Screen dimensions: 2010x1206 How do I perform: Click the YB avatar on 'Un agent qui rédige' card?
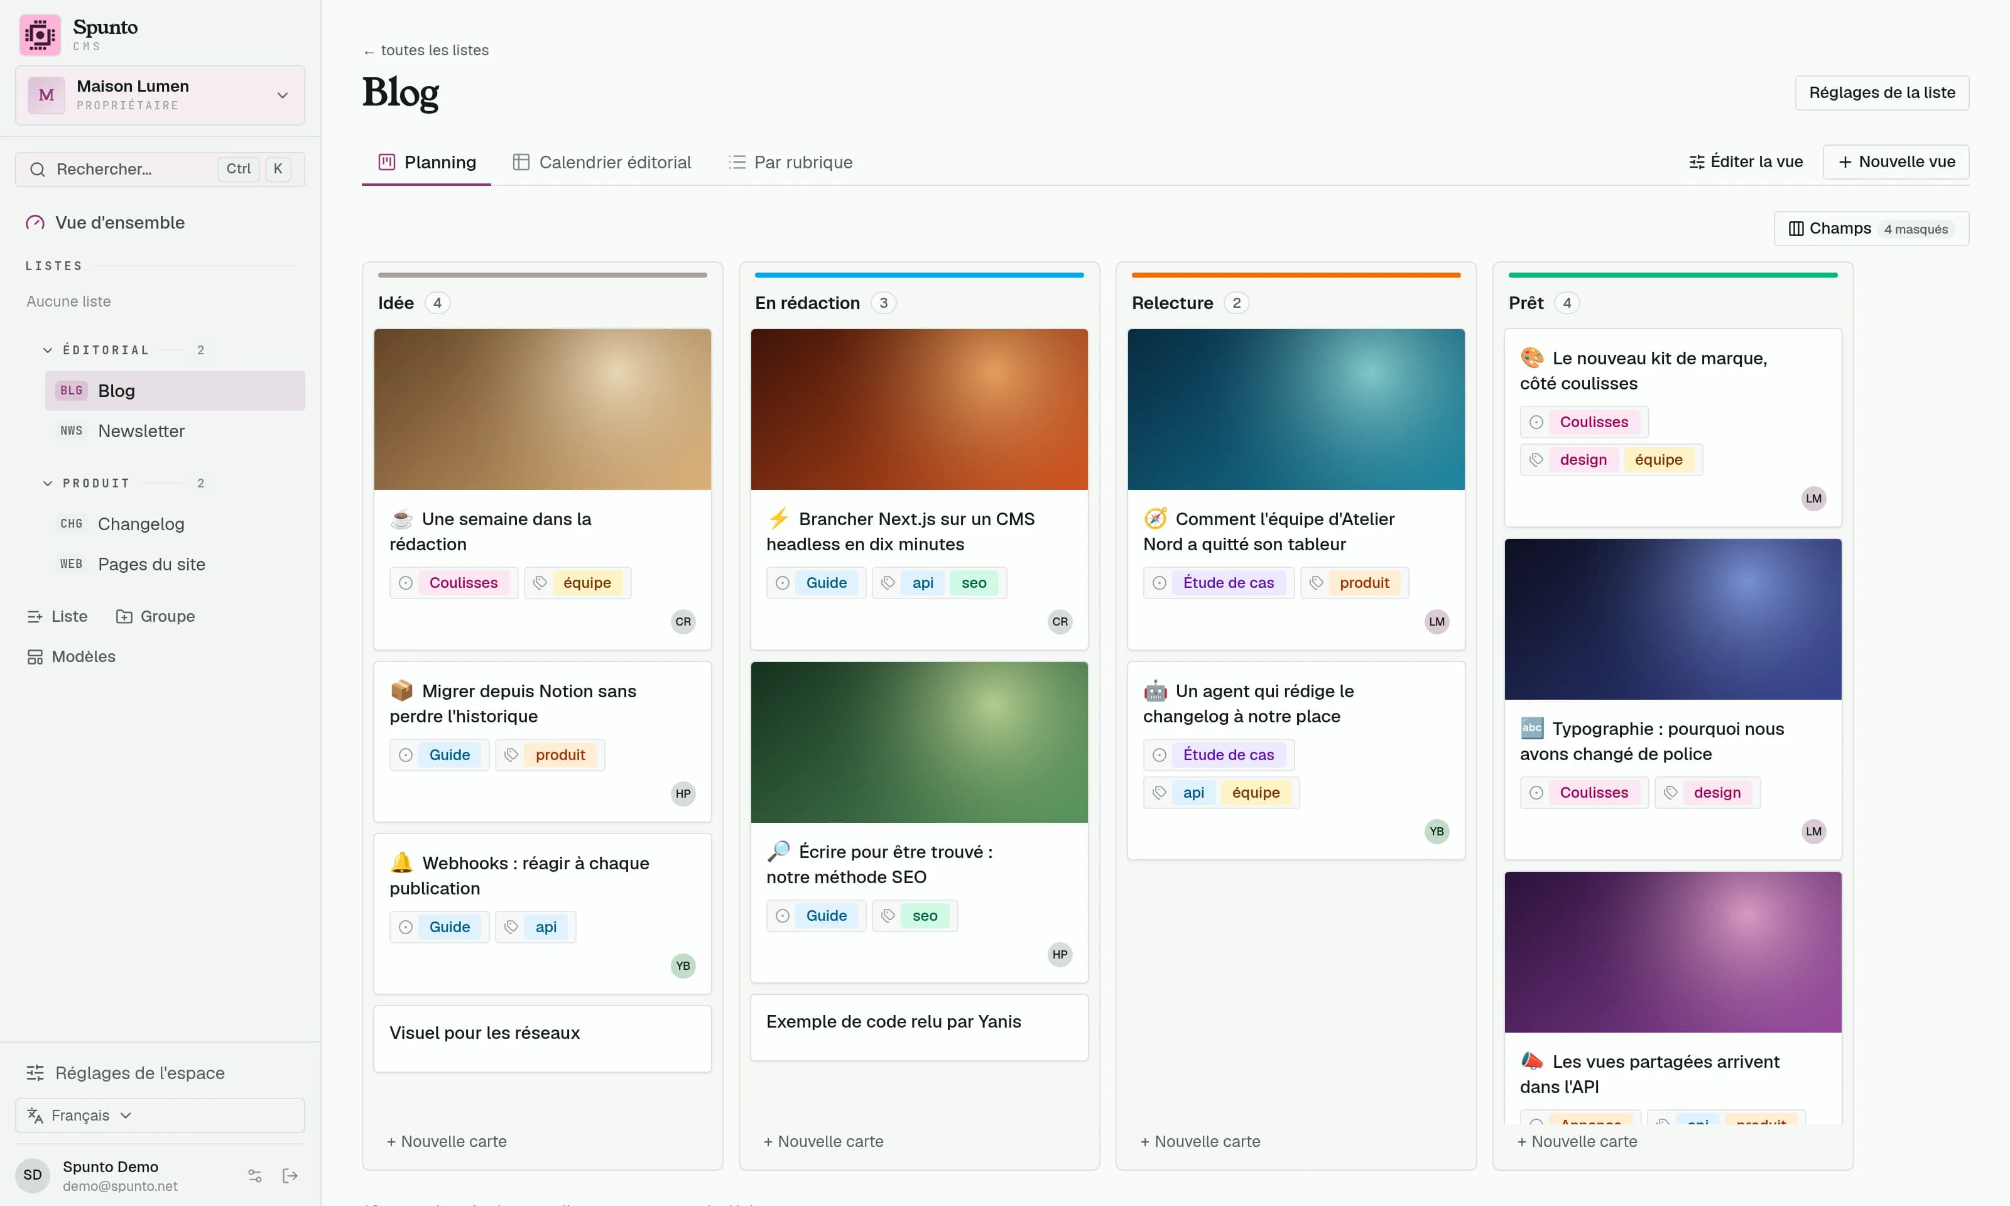[x=1437, y=832]
